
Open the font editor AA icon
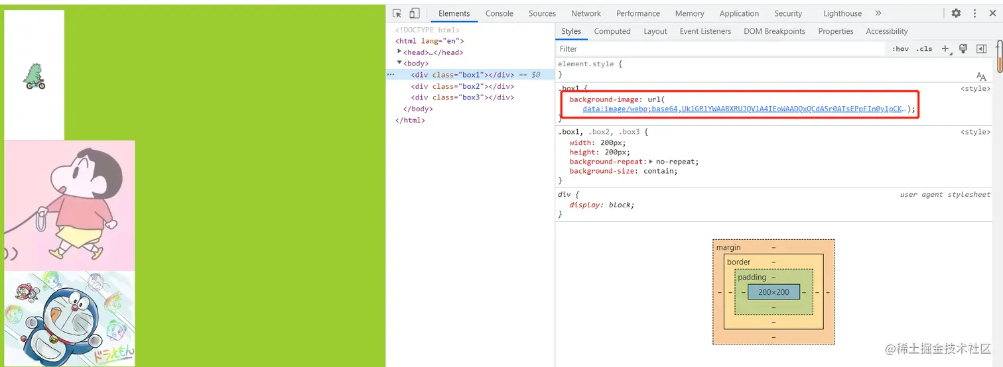point(981,77)
